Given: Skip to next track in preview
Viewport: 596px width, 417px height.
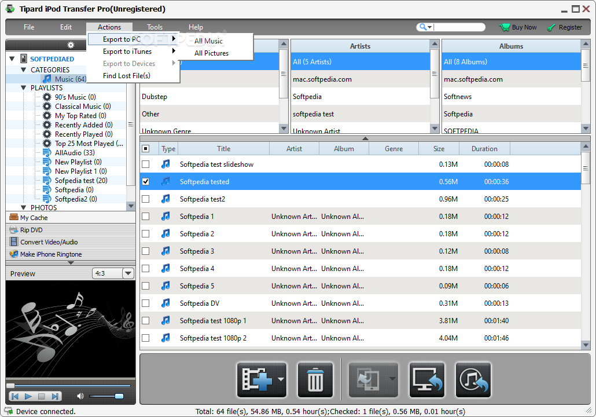Looking at the screenshot, I should click(55, 397).
